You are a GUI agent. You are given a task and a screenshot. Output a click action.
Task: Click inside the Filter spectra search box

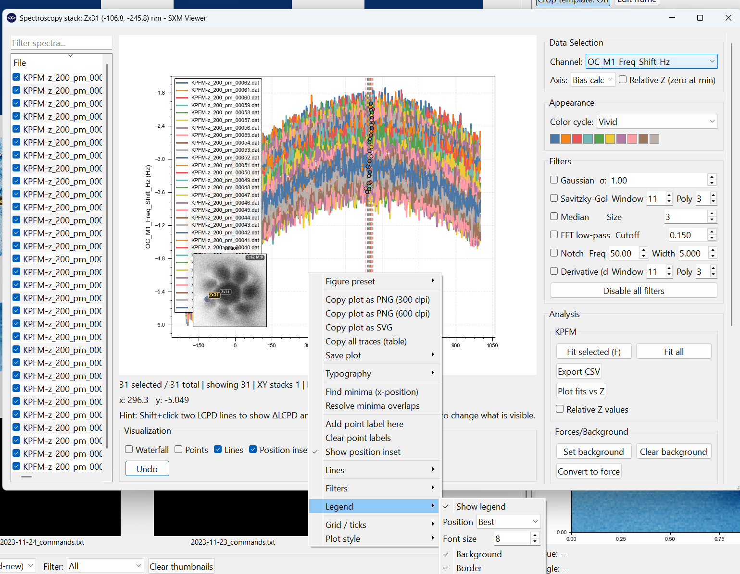pos(61,43)
